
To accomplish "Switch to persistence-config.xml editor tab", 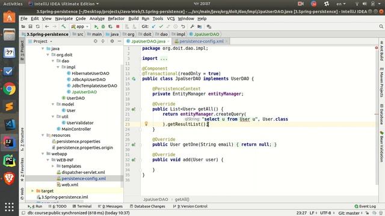I will click(201, 41).
